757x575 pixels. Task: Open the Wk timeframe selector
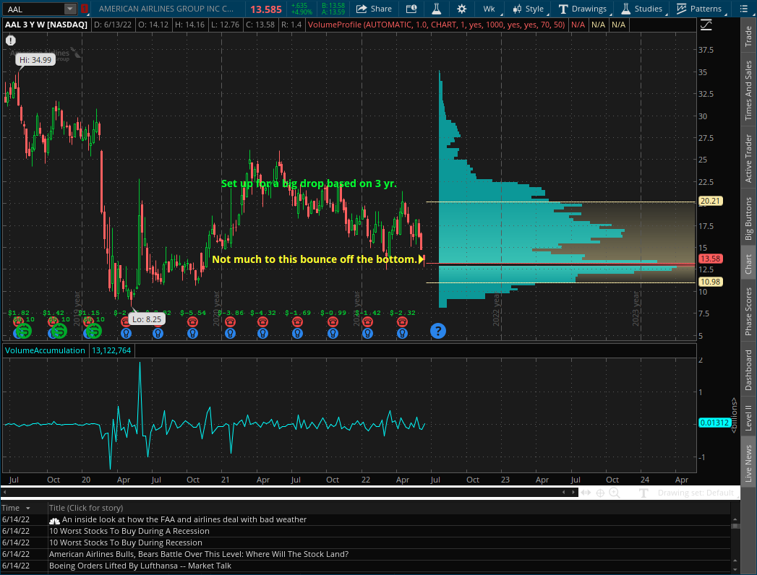click(x=489, y=9)
